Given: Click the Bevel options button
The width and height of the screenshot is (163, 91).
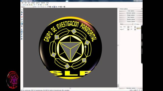Looking at the screenshot, I should pyautogui.click(x=131, y=17).
